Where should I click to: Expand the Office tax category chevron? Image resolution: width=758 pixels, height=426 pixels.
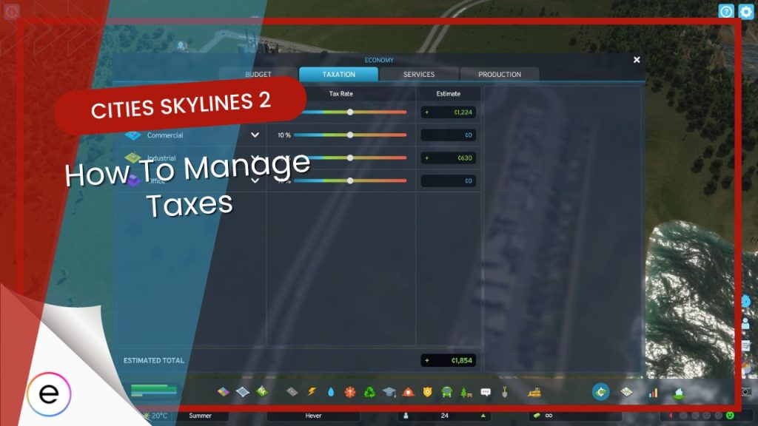(255, 180)
